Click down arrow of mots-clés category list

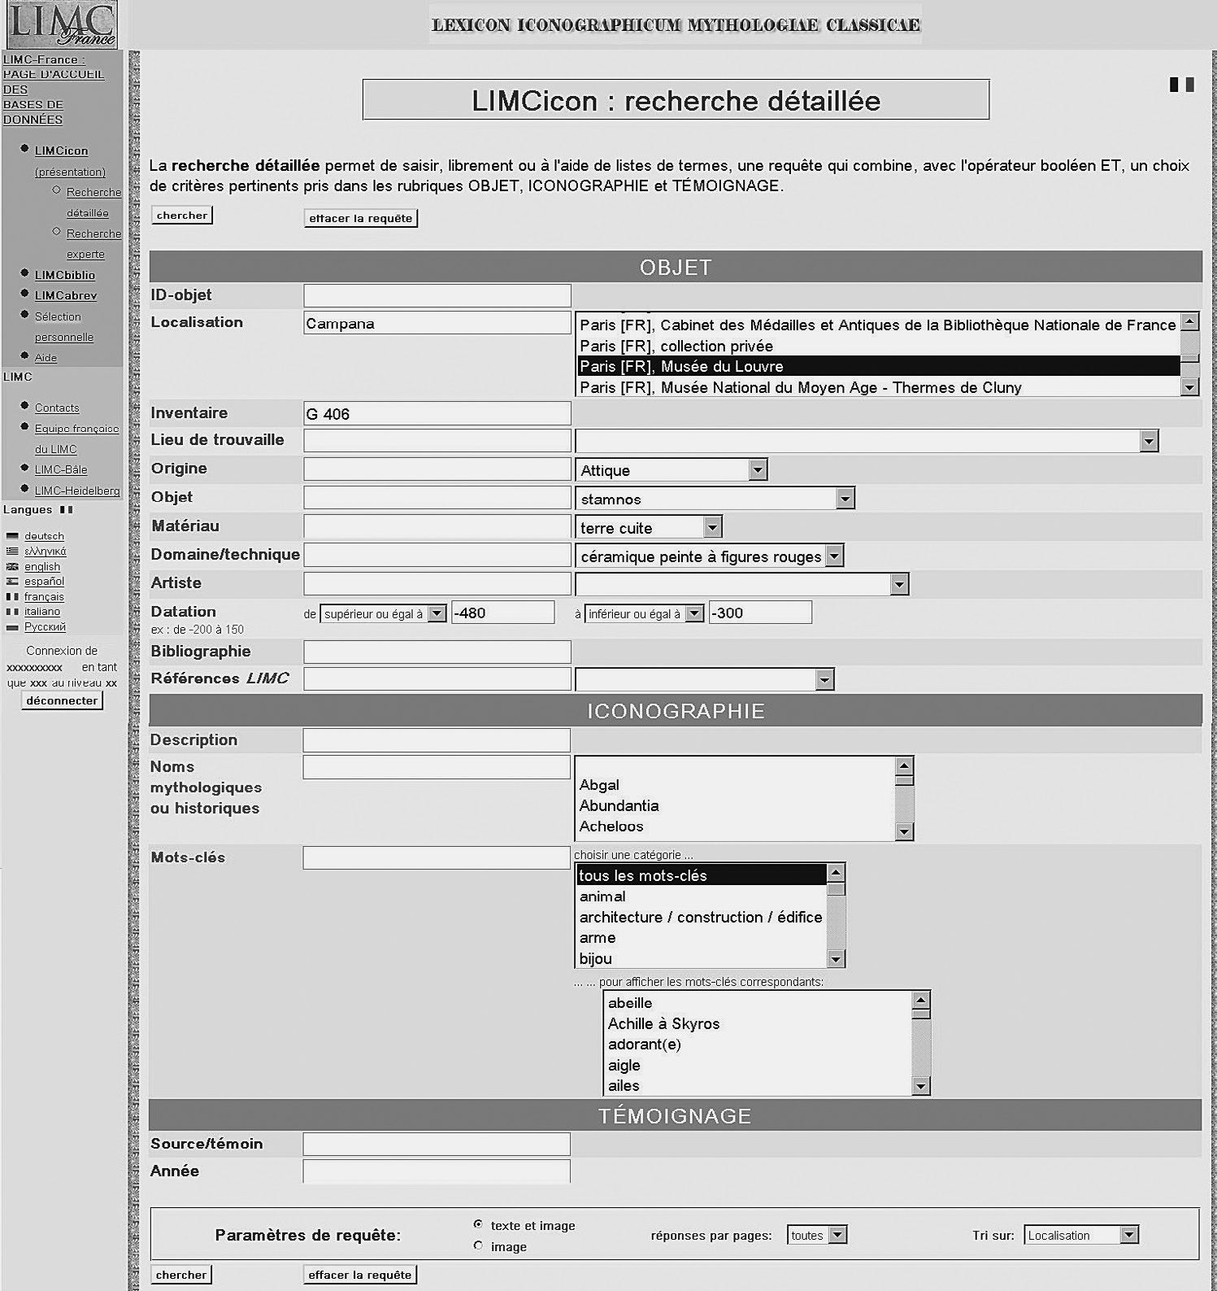click(837, 958)
